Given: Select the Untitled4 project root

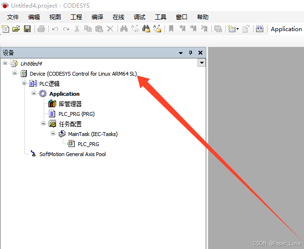Looking at the screenshot, I should [x=31, y=64].
